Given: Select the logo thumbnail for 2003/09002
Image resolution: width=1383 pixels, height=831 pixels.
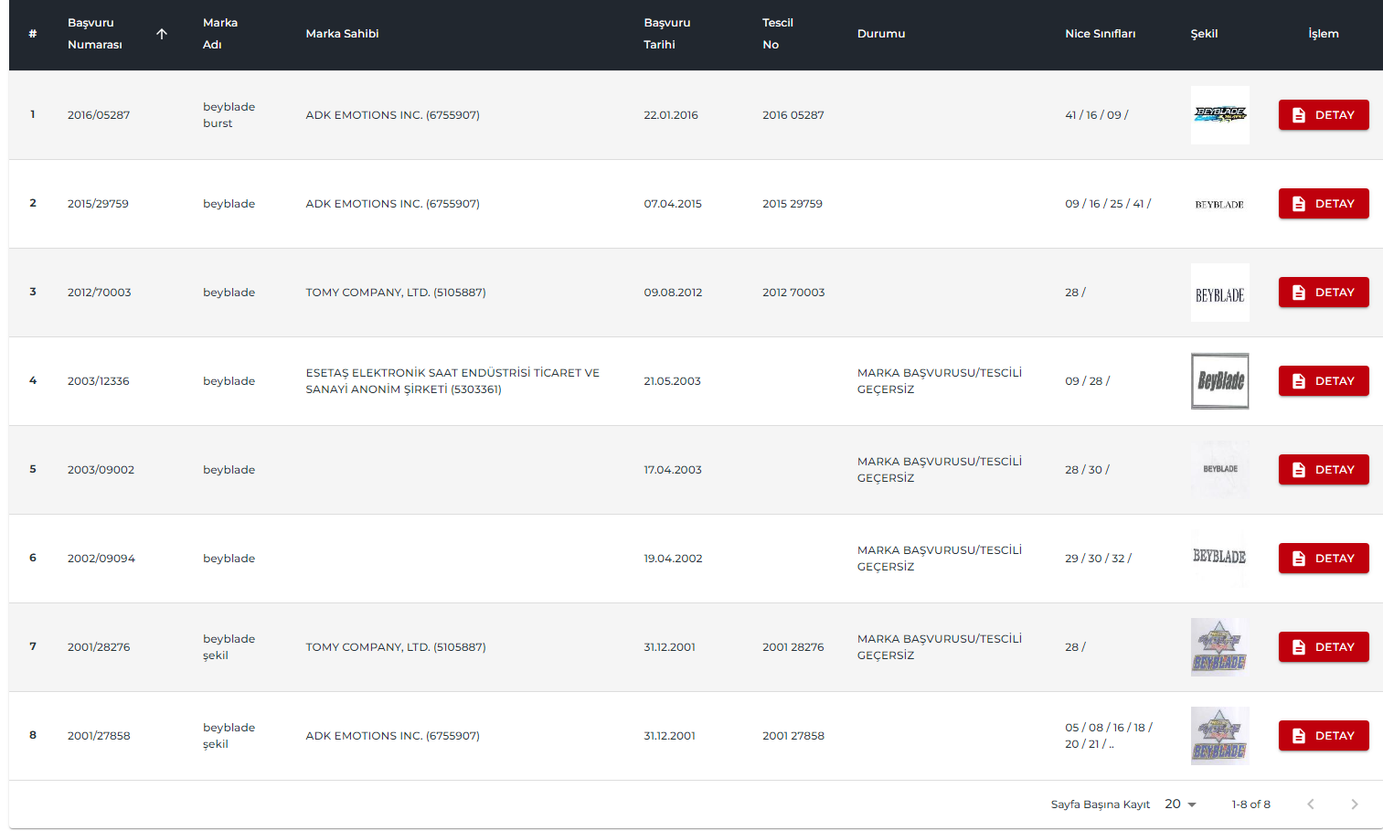Looking at the screenshot, I should pos(1220,470).
